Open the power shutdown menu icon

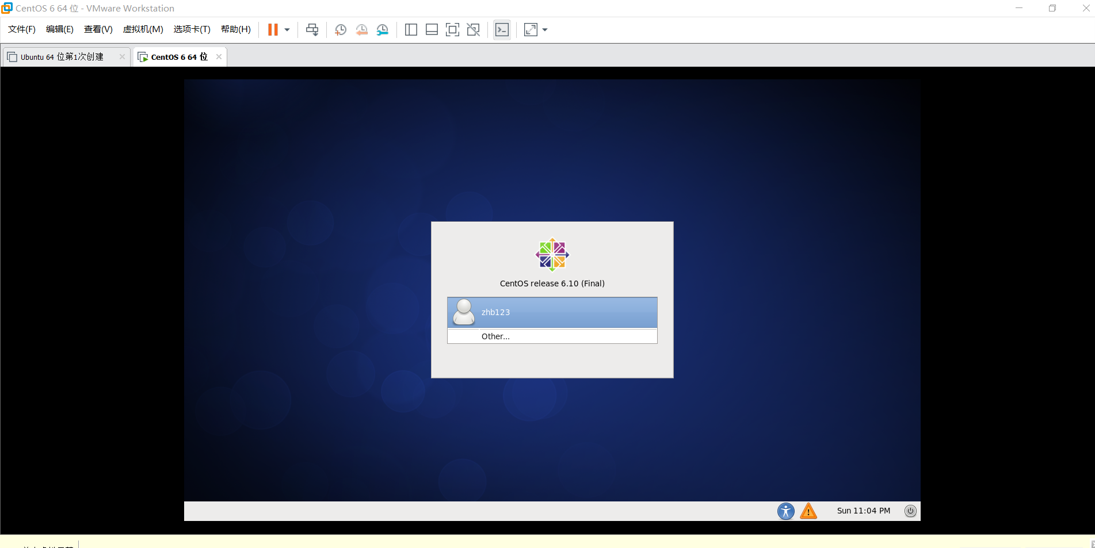pyautogui.click(x=910, y=511)
